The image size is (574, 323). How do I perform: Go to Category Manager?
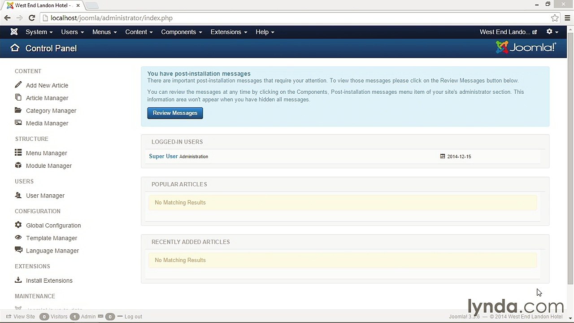pyautogui.click(x=51, y=110)
